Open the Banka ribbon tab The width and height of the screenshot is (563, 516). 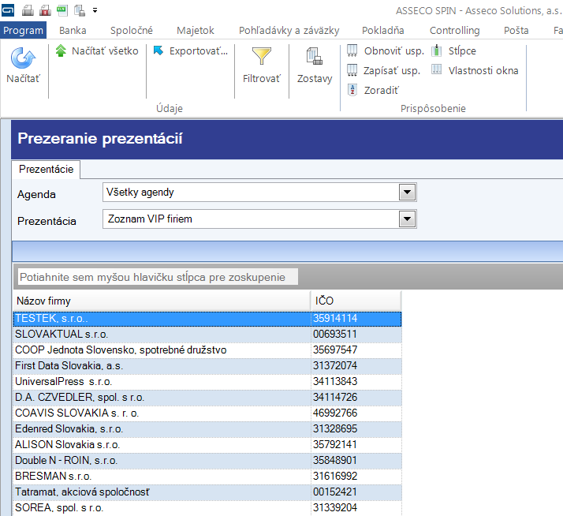(73, 31)
